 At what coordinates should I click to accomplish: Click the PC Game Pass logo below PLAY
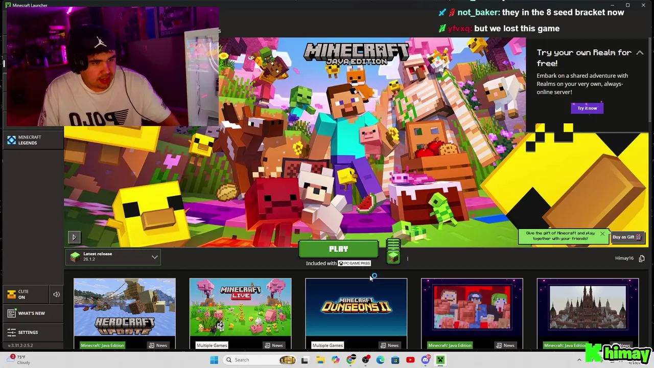pyautogui.click(x=354, y=264)
